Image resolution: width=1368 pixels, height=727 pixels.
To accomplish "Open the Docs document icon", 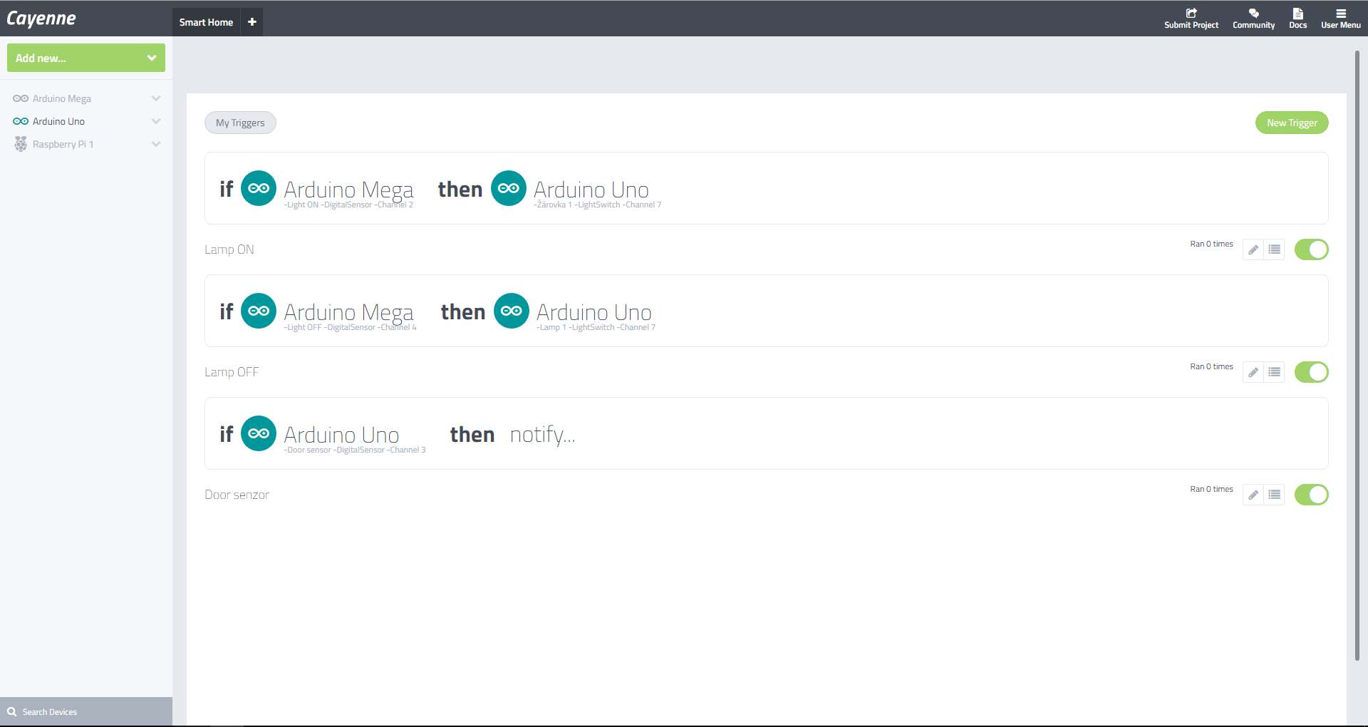I will (x=1298, y=14).
